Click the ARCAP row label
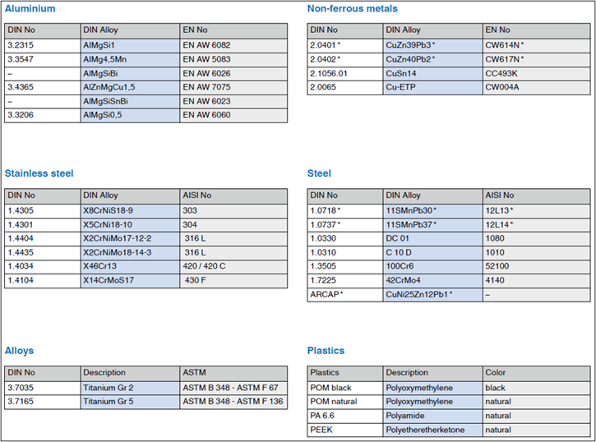This screenshot has width=596, height=442. (327, 294)
